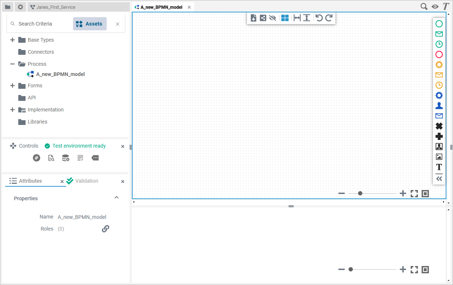Click the export diagram icon on canvas toolbar
This screenshot has height=285, width=453.
click(x=254, y=18)
